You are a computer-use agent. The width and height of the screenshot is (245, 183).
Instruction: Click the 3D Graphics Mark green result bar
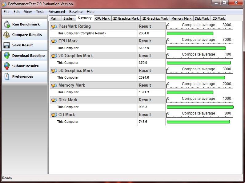[196, 77]
